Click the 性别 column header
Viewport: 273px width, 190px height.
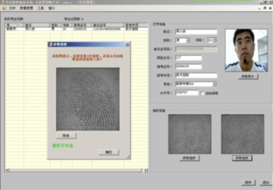(55, 25)
